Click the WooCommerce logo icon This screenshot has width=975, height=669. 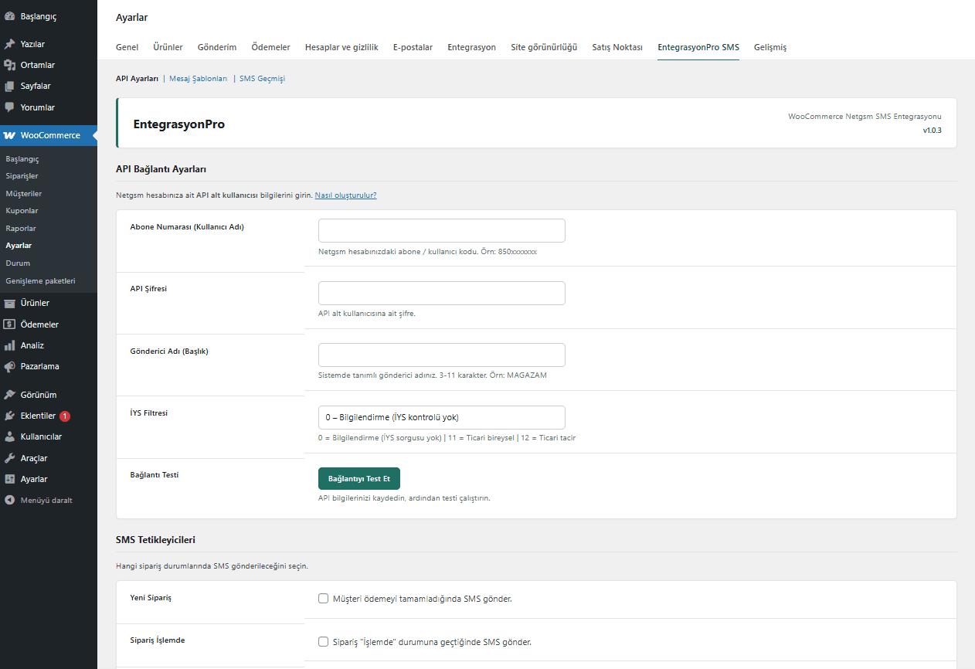(x=9, y=135)
